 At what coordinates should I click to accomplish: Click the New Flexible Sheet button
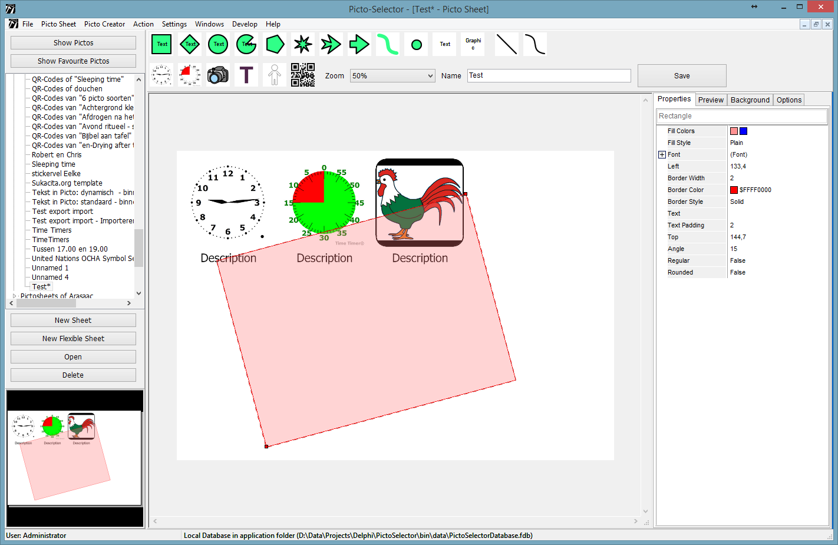[x=73, y=339]
